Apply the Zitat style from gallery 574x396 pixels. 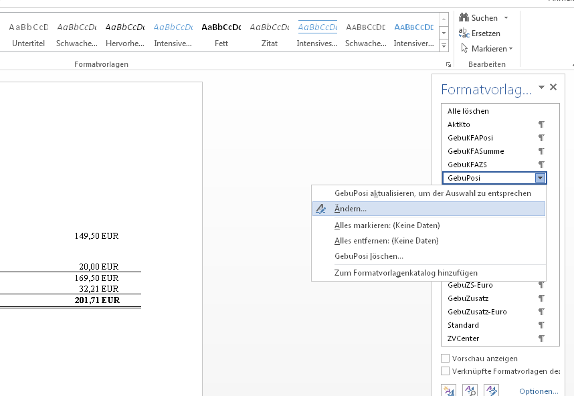(x=270, y=35)
